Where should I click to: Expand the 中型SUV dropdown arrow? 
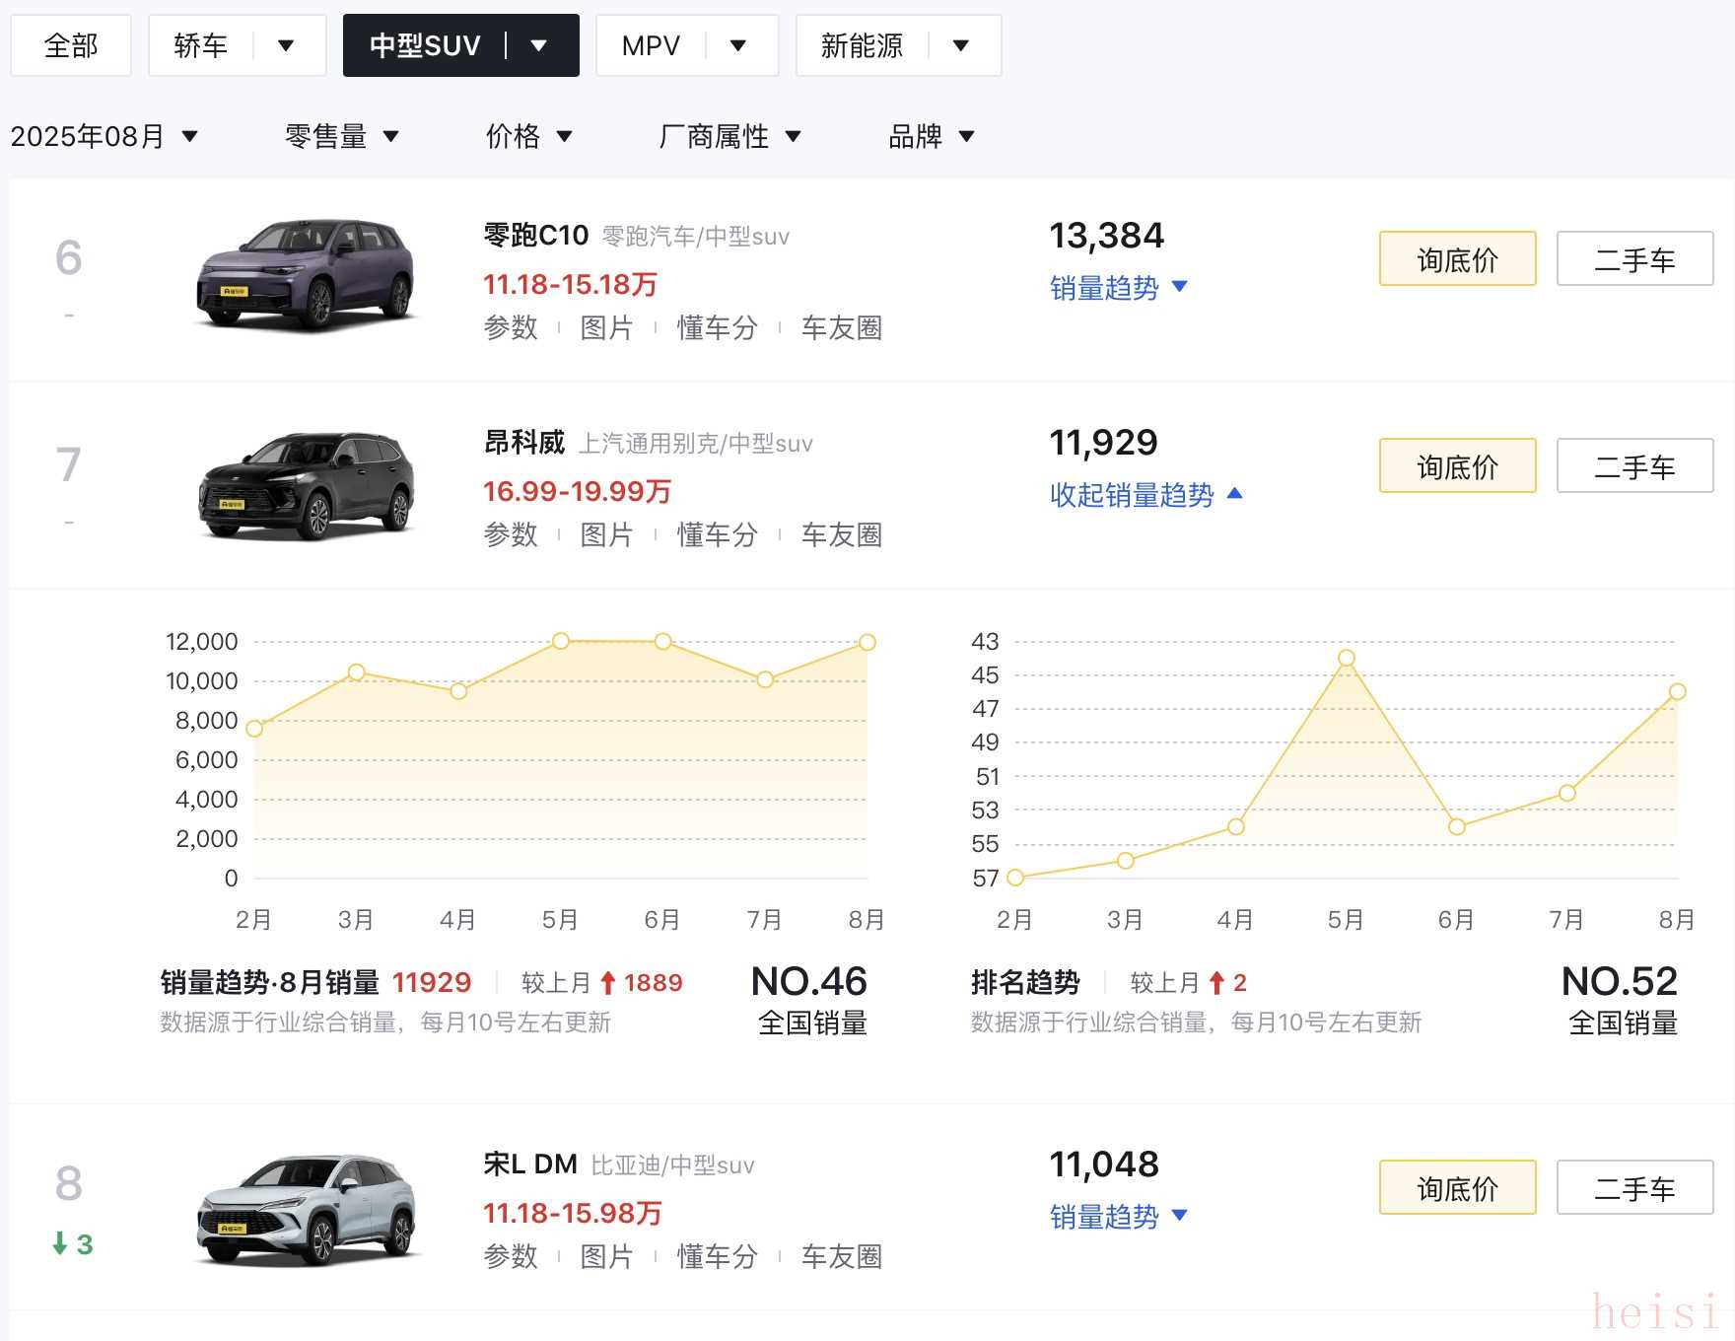(539, 45)
